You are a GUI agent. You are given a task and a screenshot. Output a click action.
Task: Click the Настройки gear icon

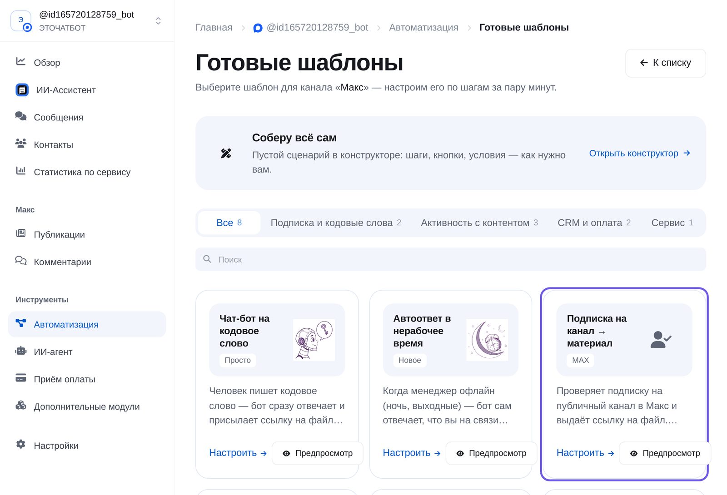tap(21, 445)
